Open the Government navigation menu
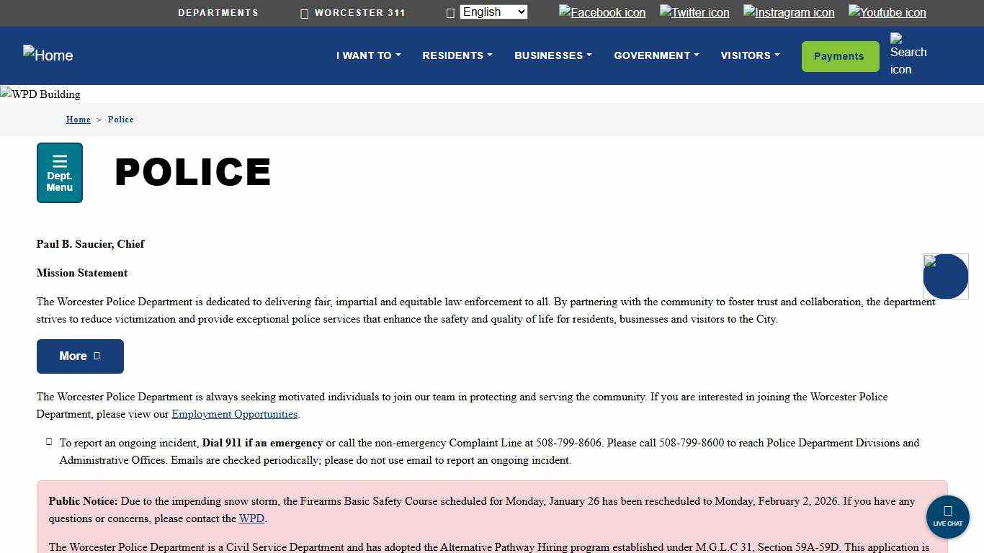Image resolution: width=984 pixels, height=553 pixels. point(656,55)
